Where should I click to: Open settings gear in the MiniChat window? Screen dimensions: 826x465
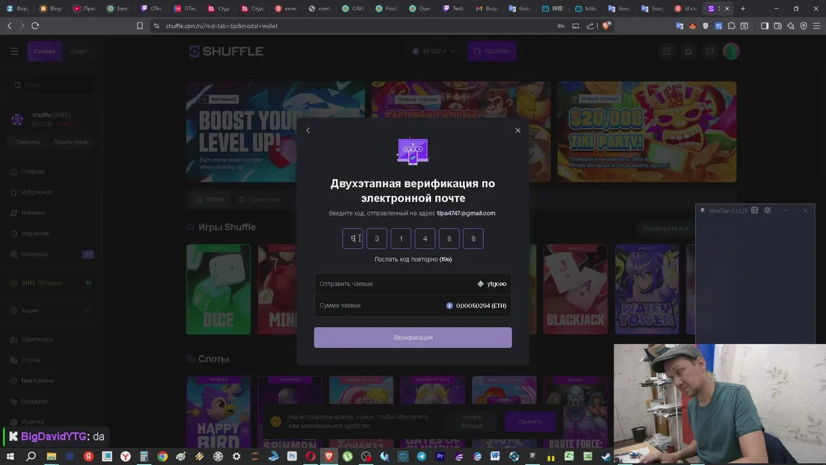pyautogui.click(x=767, y=211)
